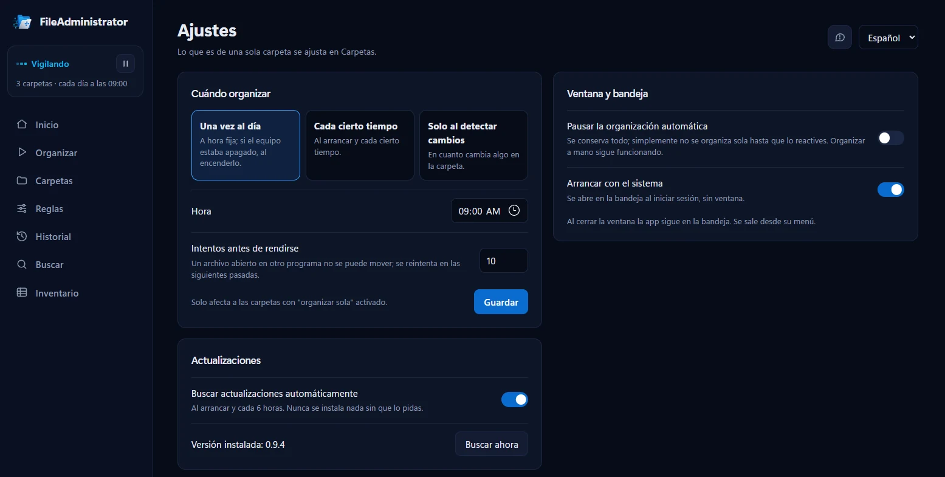Choose the Cada cierto tiempo option
The width and height of the screenshot is (945, 477).
(360, 145)
